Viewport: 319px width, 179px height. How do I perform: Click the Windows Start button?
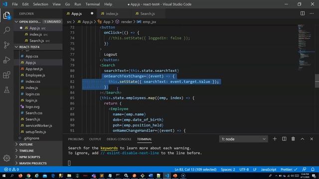(x=4, y=176)
